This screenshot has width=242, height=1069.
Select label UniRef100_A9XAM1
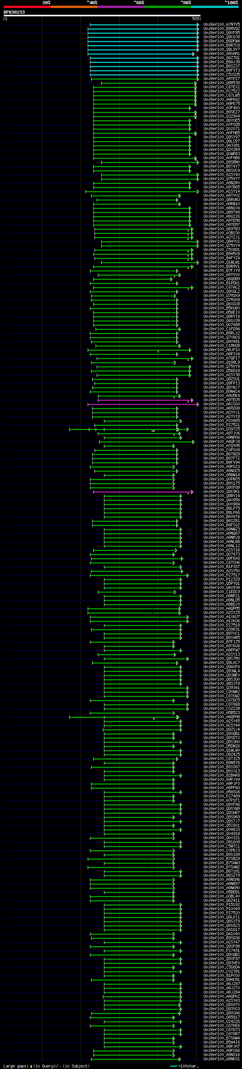pos(221,53)
